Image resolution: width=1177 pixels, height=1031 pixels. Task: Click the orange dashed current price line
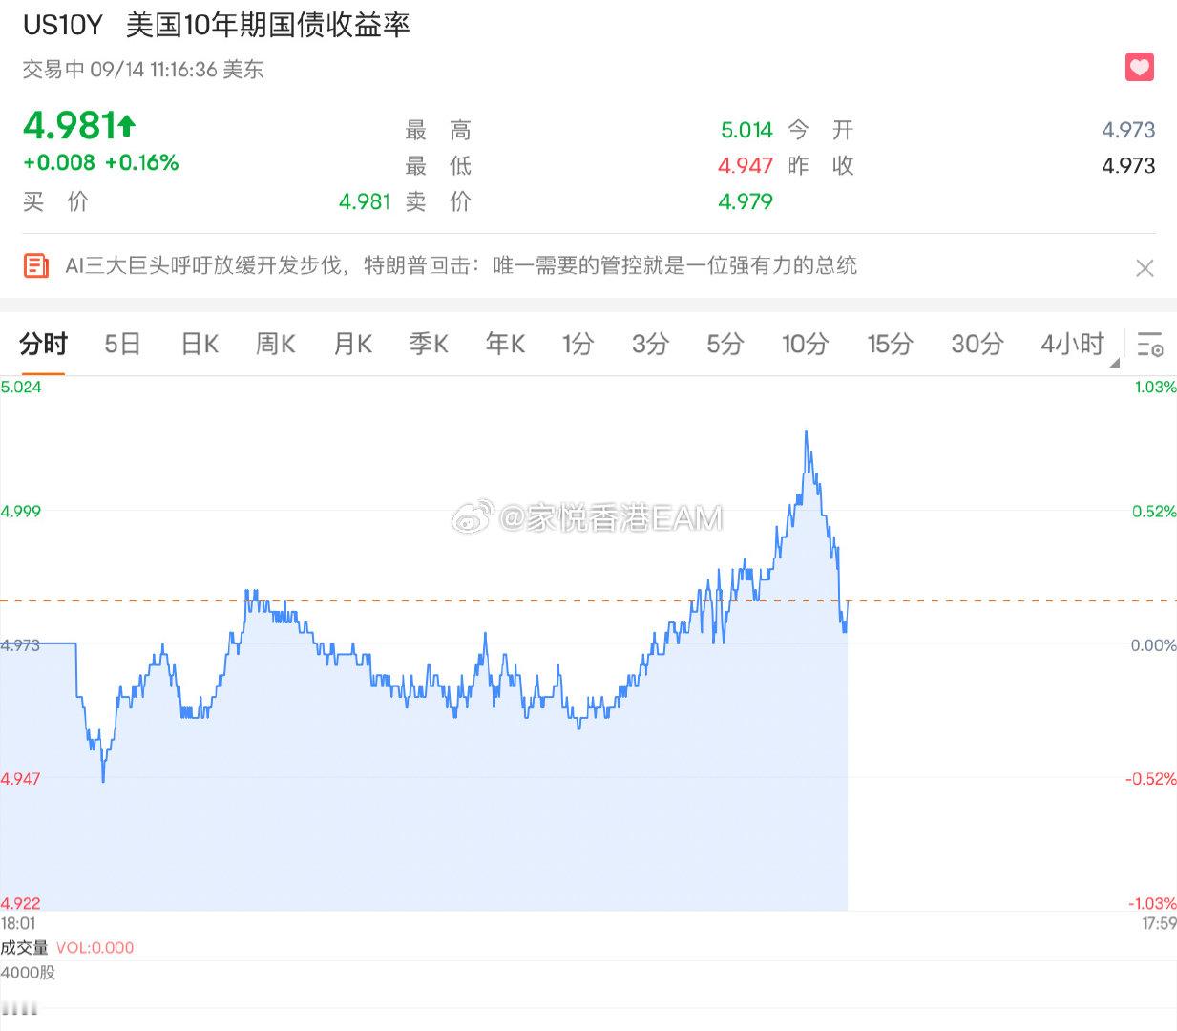click(x=588, y=600)
